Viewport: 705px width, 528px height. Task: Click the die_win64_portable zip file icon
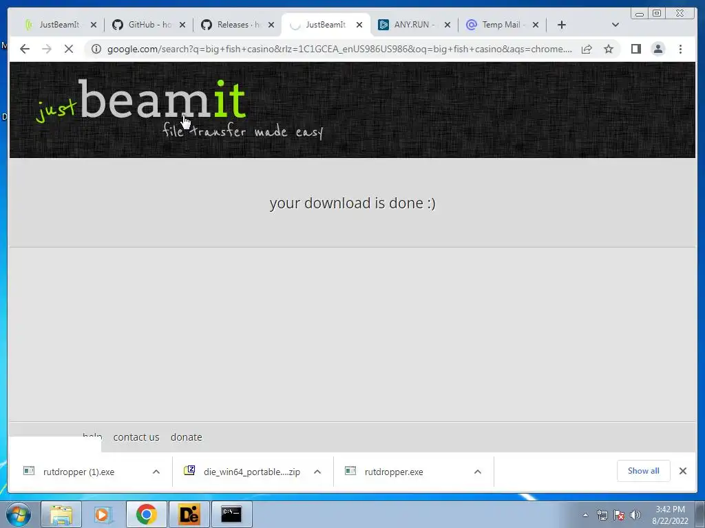[x=189, y=470]
